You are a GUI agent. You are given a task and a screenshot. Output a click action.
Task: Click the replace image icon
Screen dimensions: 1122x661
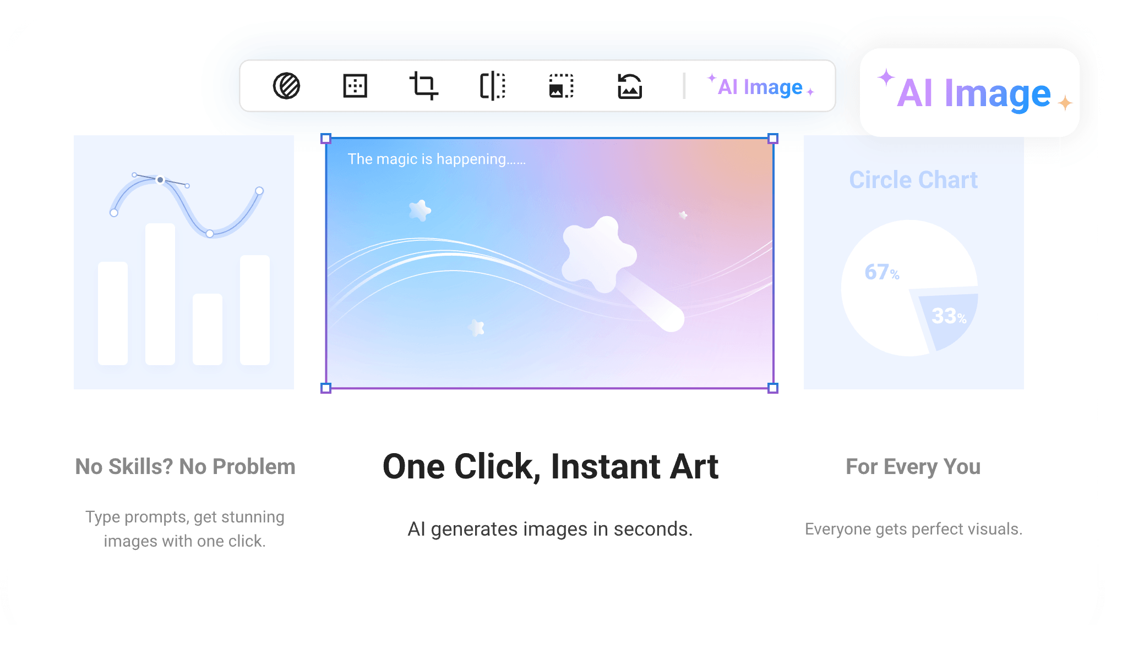click(630, 86)
